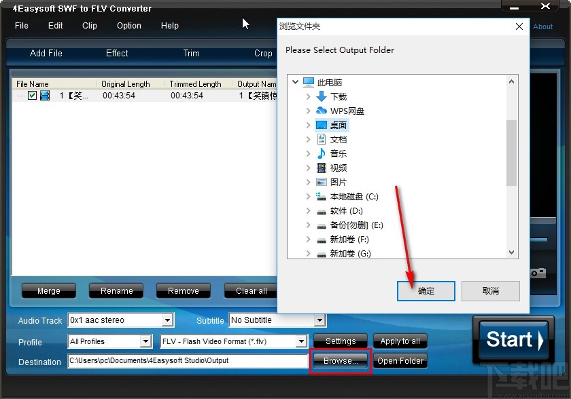
Task: Open the File menu
Action: [x=21, y=26]
